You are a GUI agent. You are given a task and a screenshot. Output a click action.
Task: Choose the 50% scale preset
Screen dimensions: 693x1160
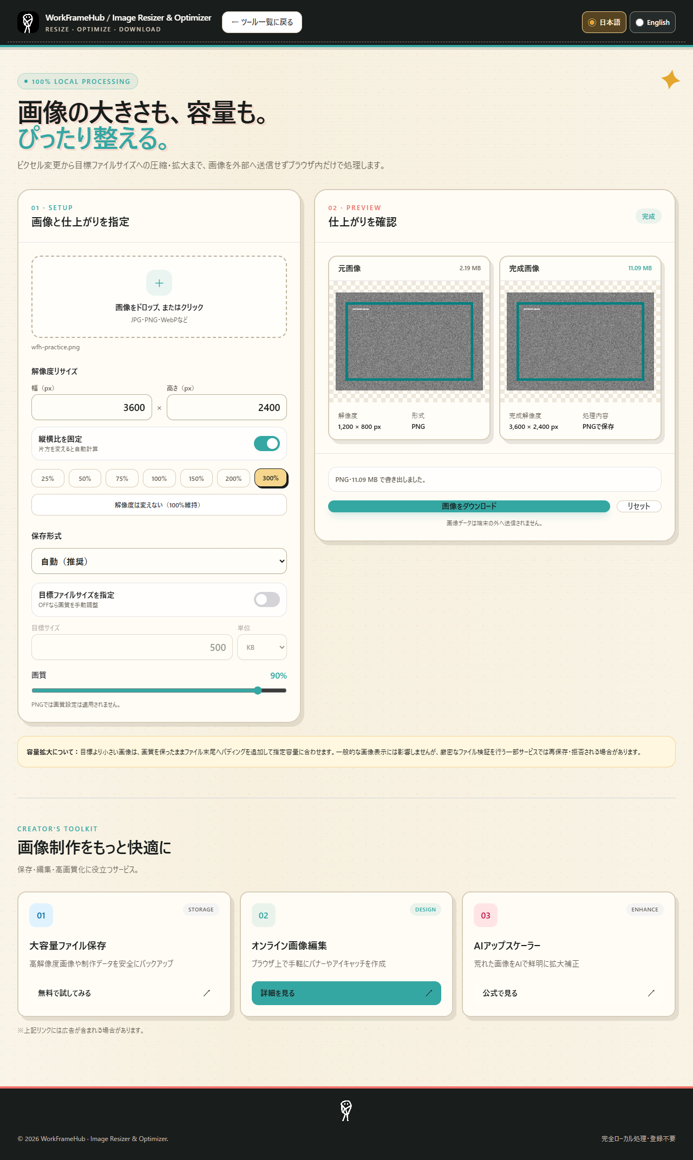[85, 479]
